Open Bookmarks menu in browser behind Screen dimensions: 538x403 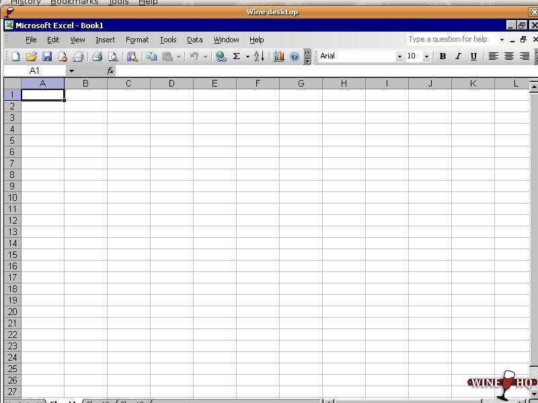tap(75, 2)
